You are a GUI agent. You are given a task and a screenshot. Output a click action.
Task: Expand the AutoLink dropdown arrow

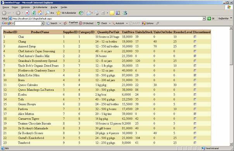tap(127, 24)
